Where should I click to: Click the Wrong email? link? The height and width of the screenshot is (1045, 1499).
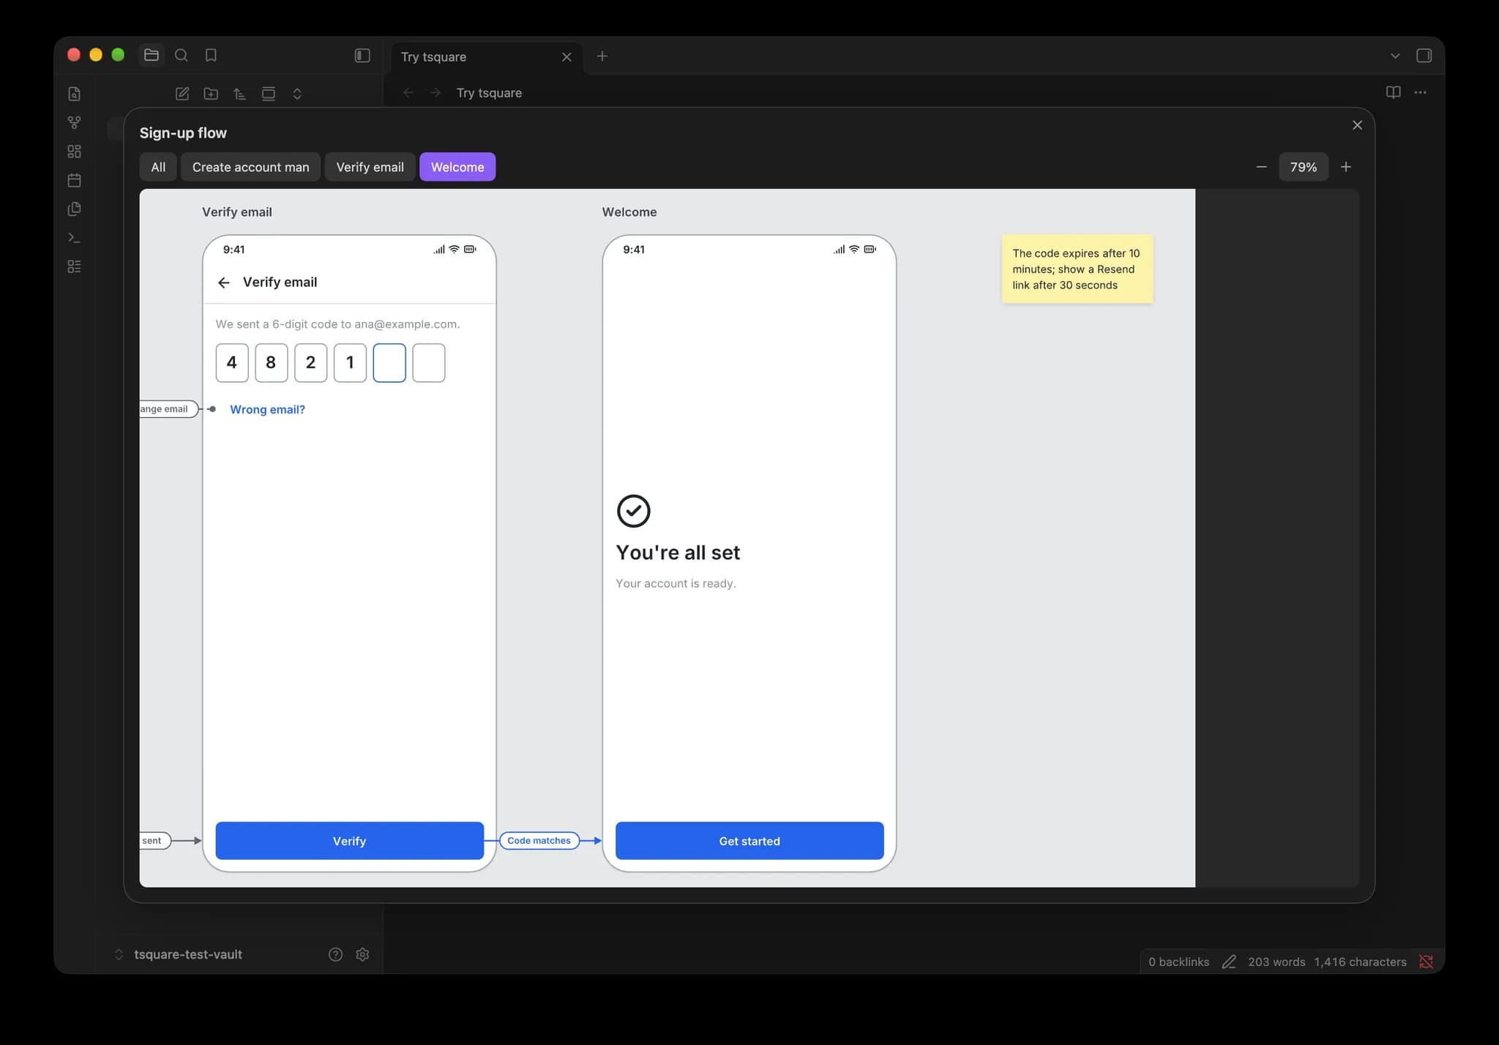point(268,410)
